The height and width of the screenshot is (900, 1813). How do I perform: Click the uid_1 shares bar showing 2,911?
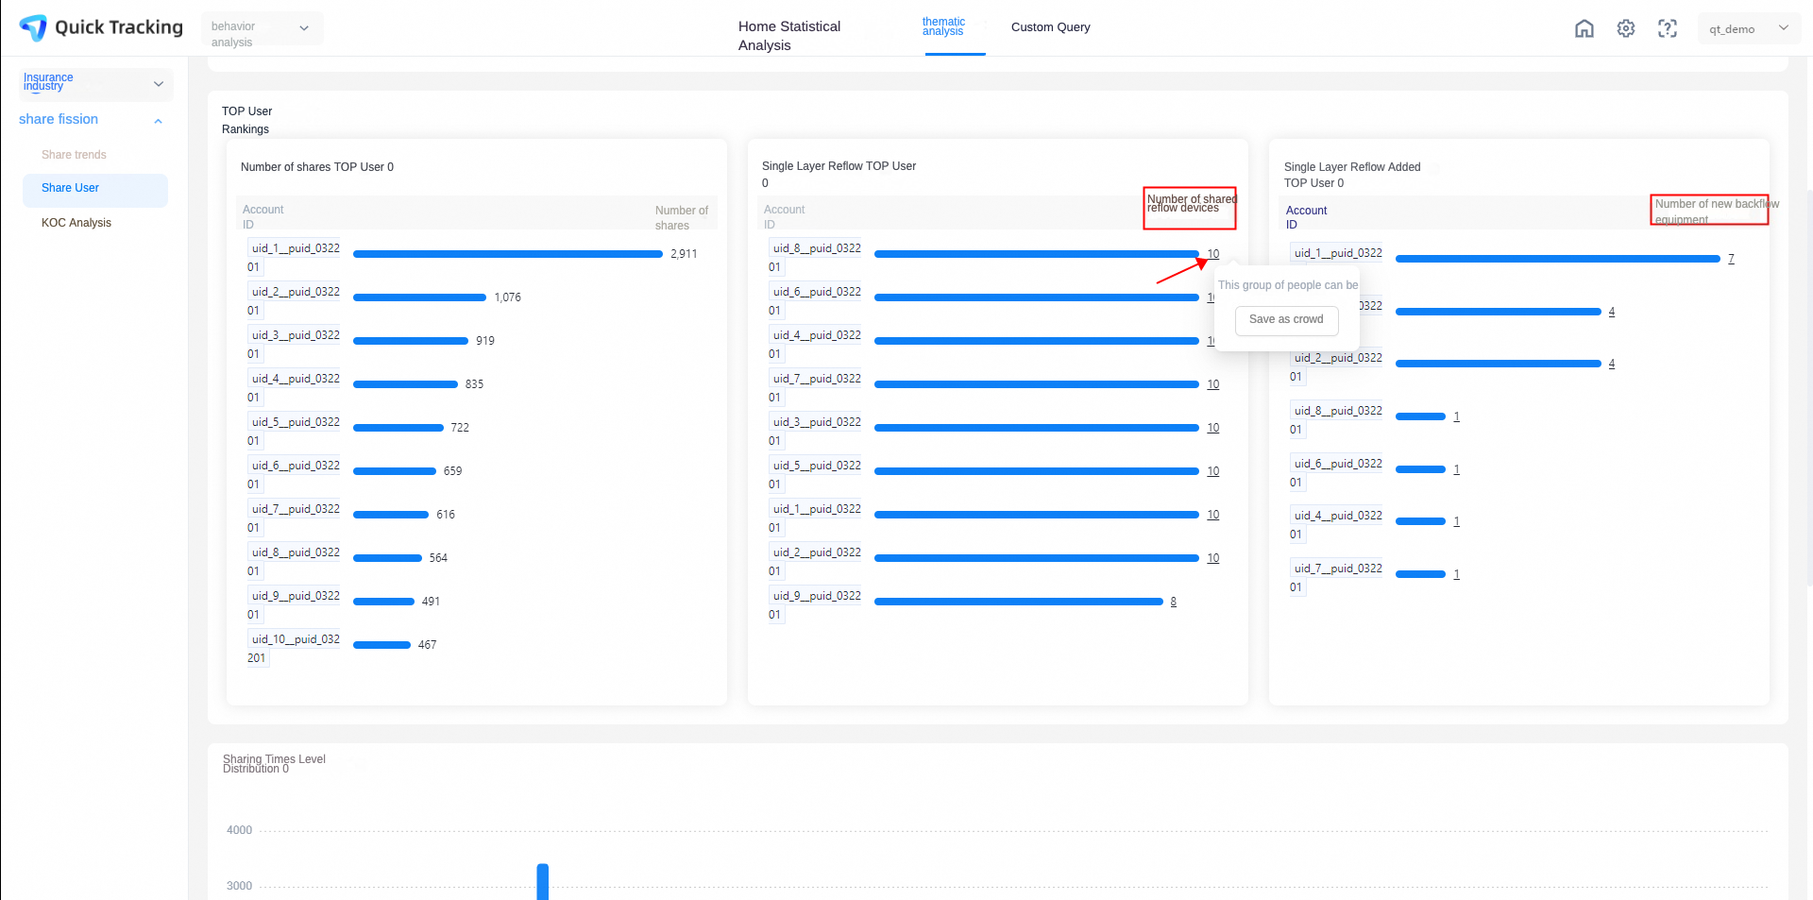tap(508, 254)
